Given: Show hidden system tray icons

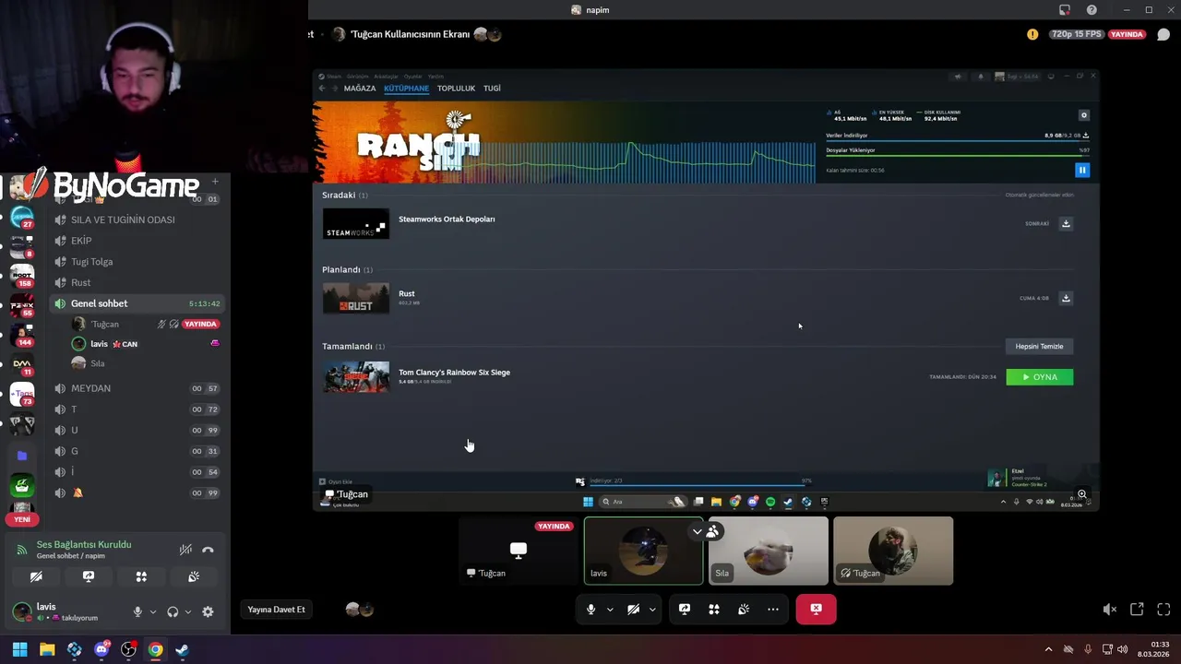Looking at the screenshot, I should pyautogui.click(x=1048, y=649).
